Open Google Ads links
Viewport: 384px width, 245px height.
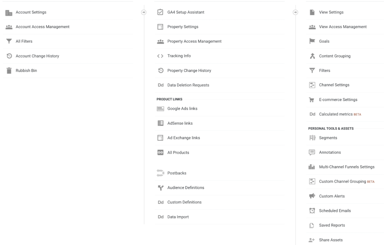pos(182,109)
